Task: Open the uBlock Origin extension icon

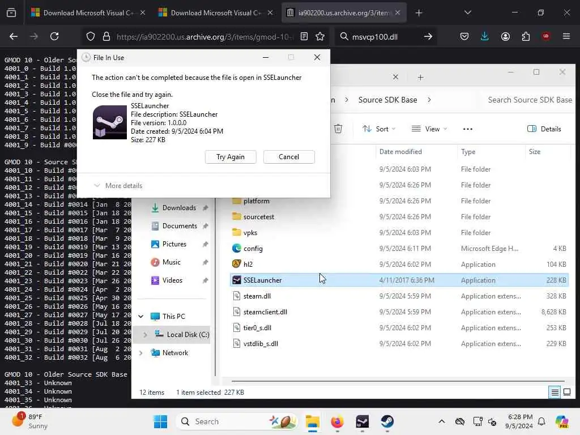Action: (546, 36)
